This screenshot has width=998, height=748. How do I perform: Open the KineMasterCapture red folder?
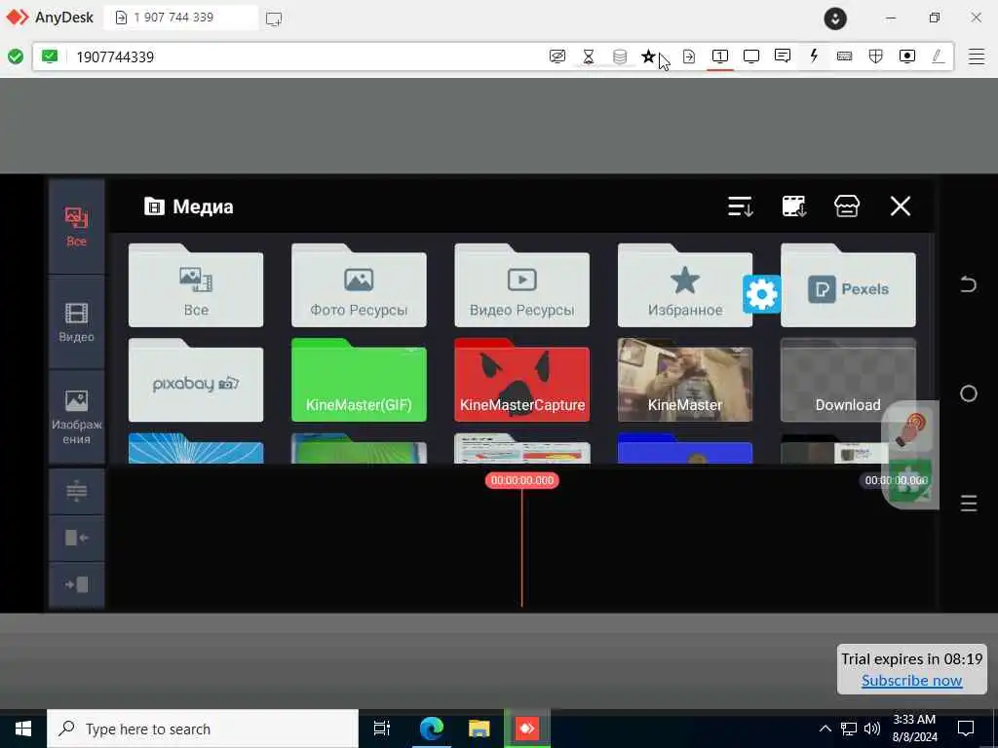pos(522,381)
